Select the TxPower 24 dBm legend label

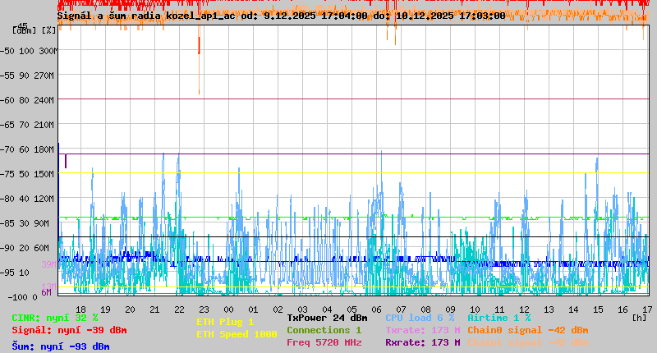coord(327,318)
